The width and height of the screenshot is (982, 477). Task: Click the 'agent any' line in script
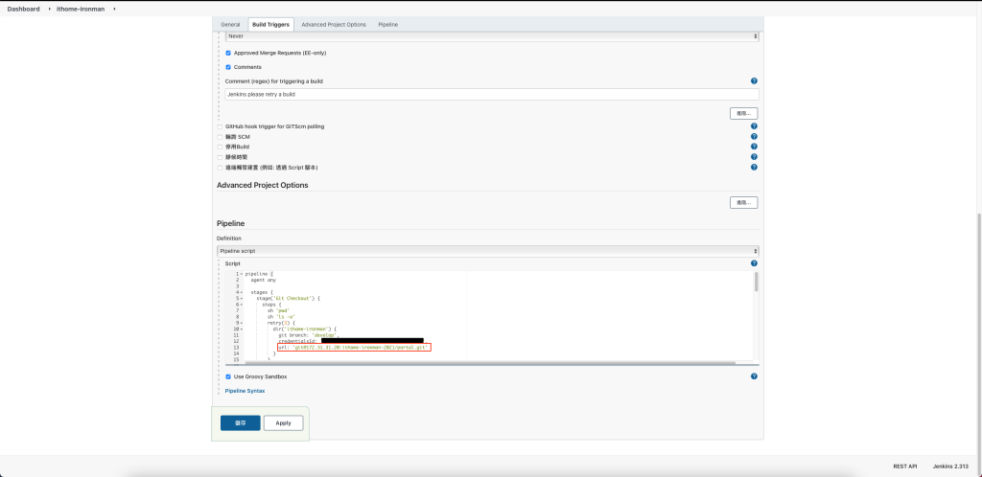(264, 280)
